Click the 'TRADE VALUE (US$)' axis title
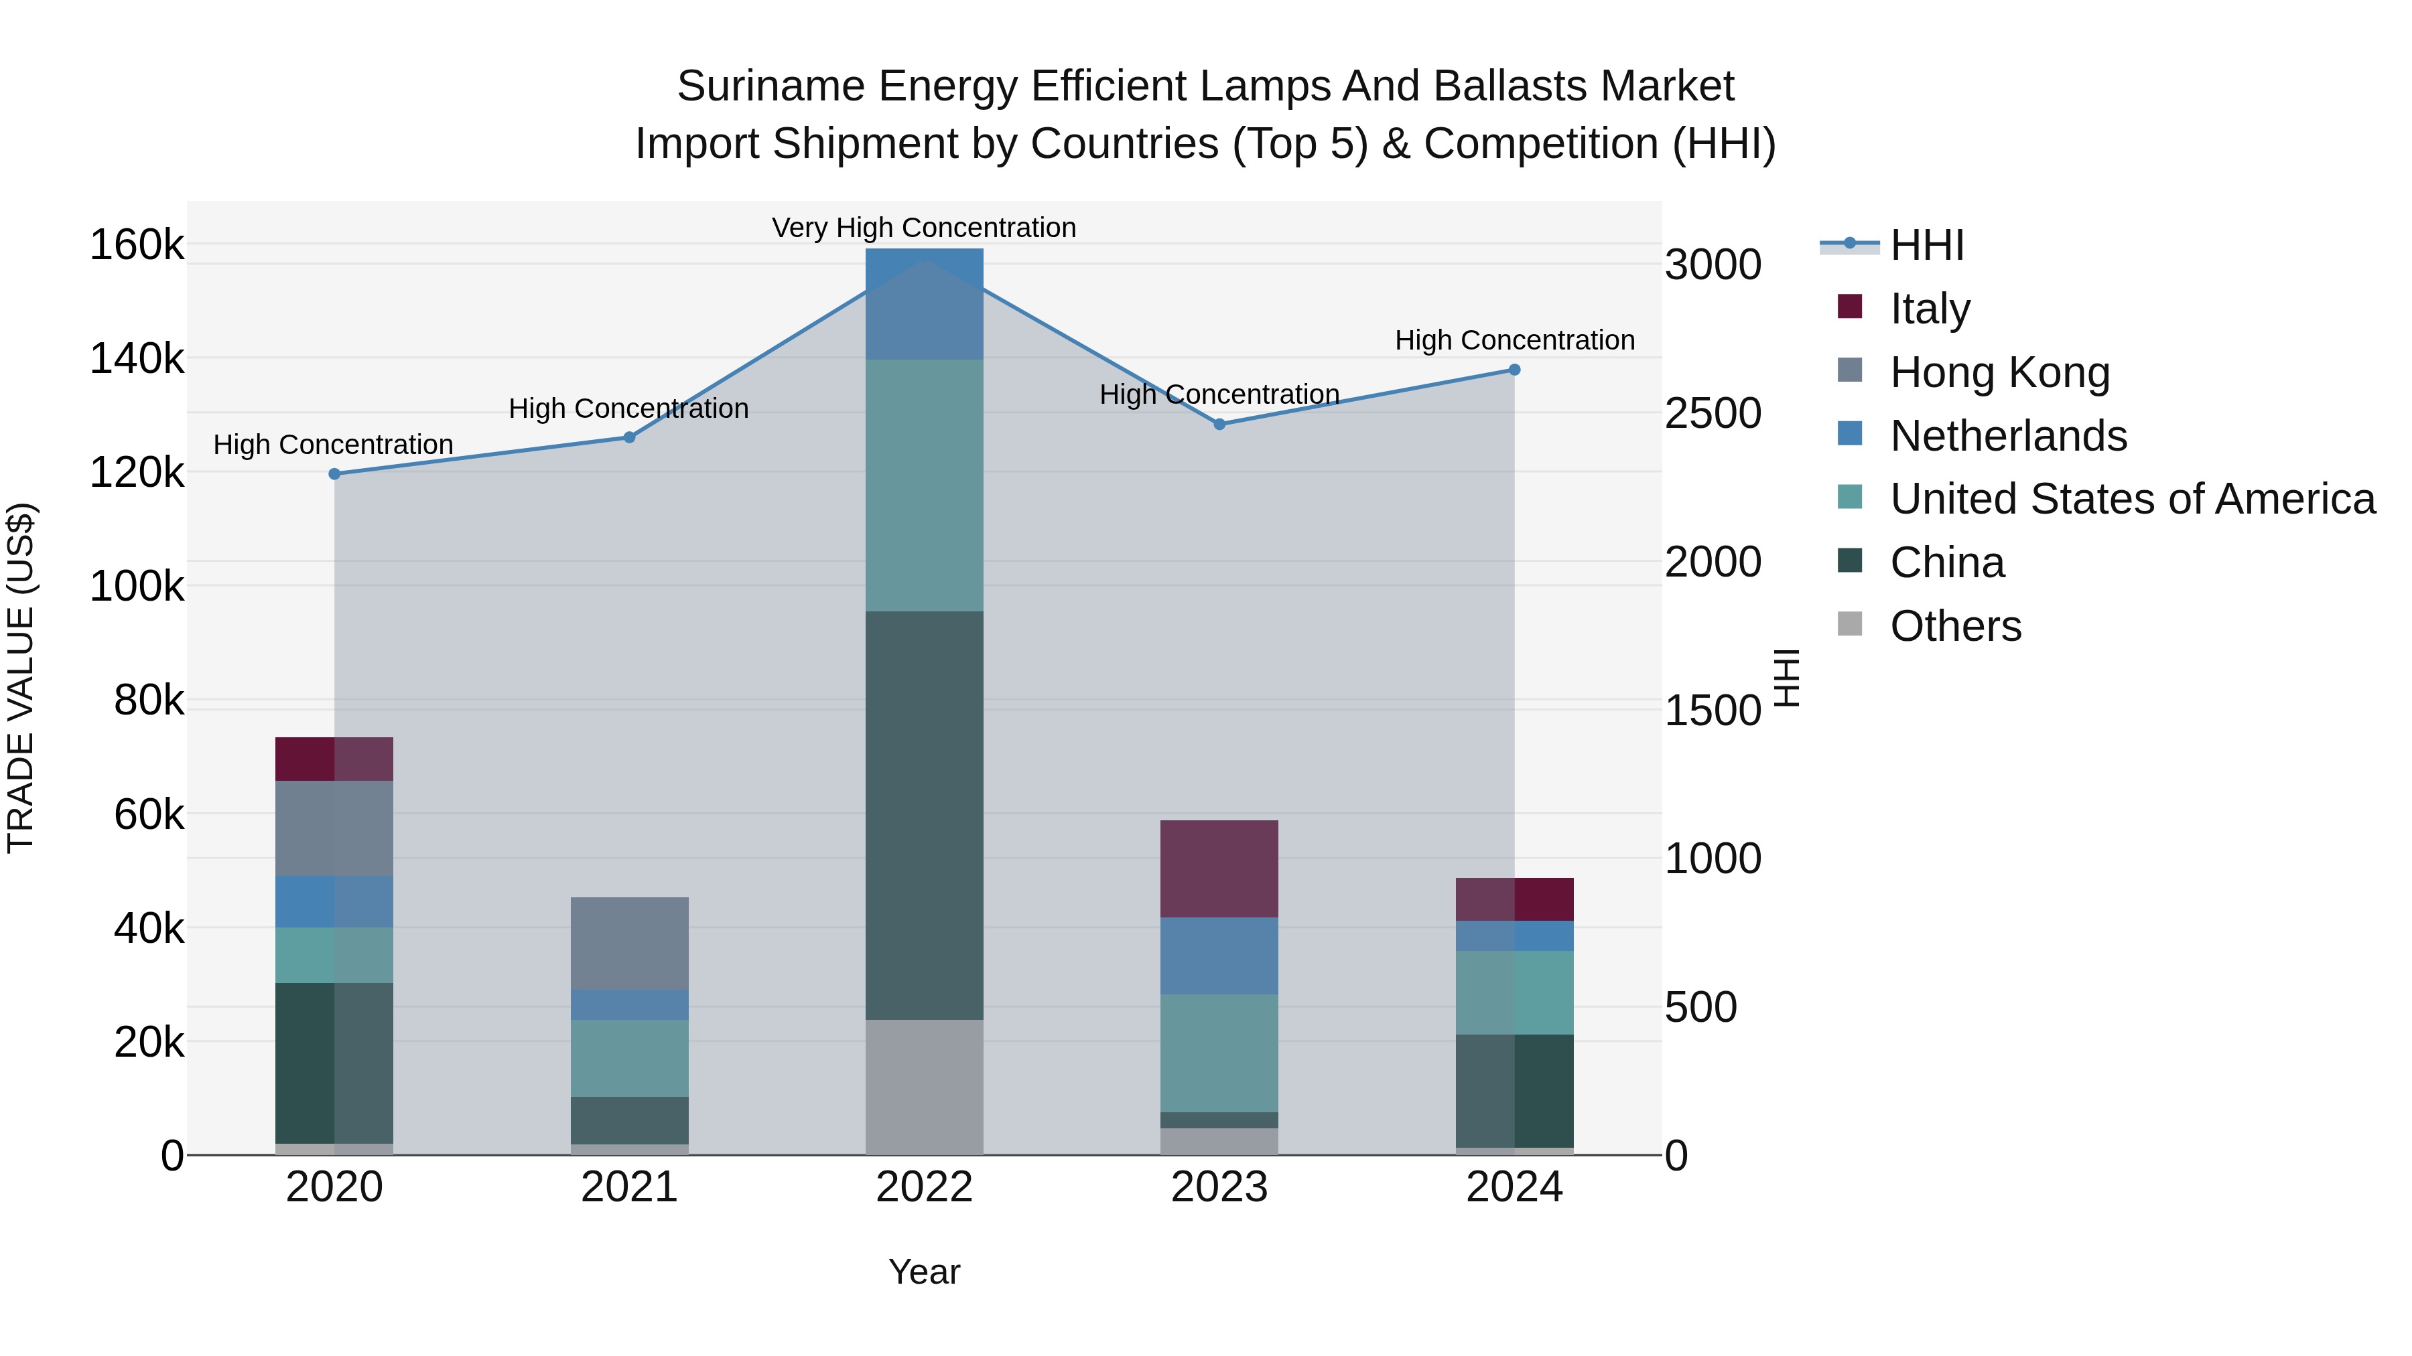2412x1356 pixels. (x=21, y=678)
